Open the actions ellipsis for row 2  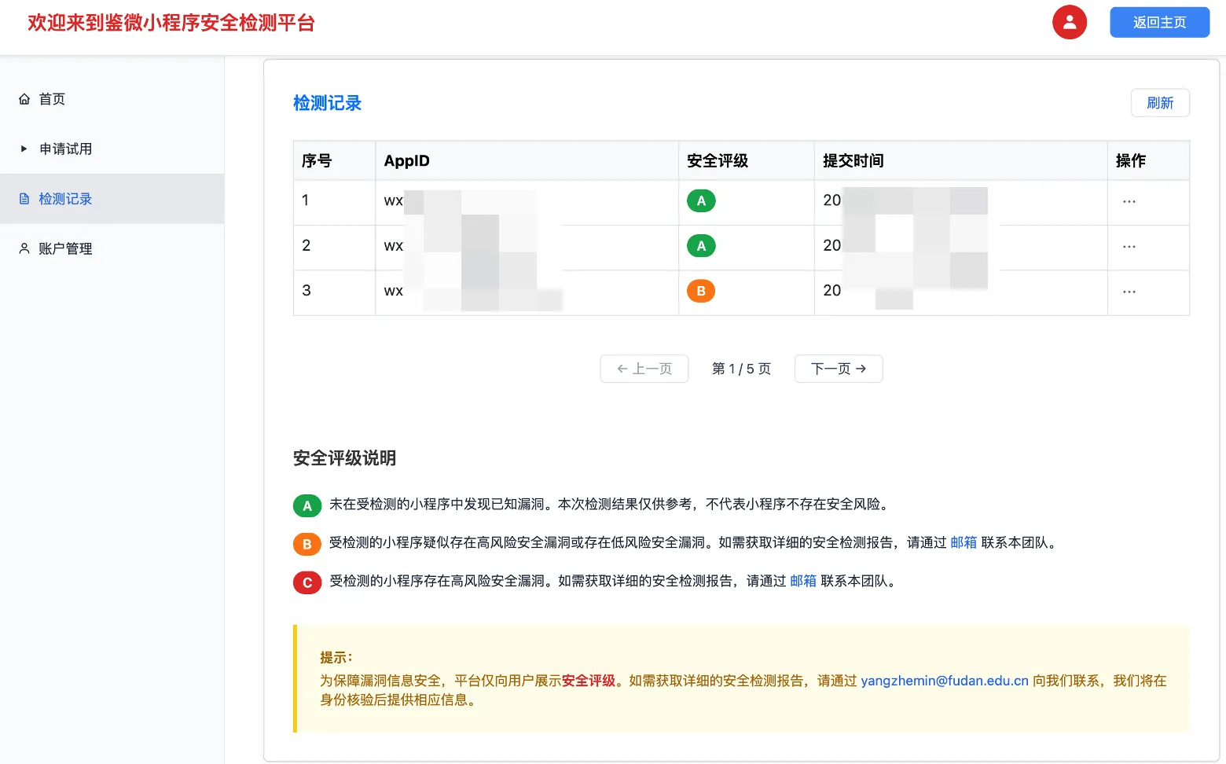(x=1129, y=247)
